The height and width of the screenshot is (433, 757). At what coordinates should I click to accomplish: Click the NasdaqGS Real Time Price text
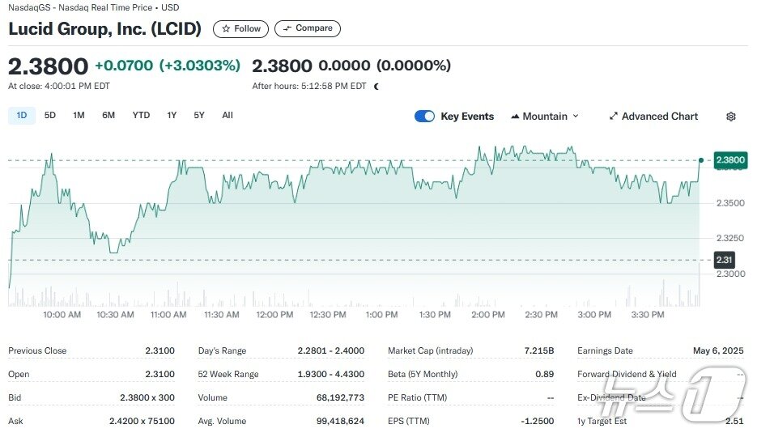tap(94, 8)
